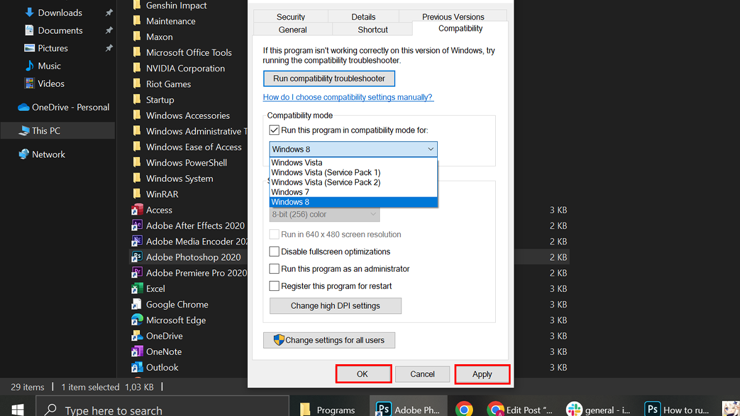Click the Adobe After Effects 2020 icon
The height and width of the screenshot is (416, 740).
pos(137,226)
